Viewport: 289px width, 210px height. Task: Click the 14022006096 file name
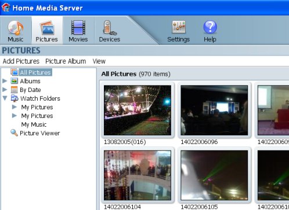coord(199,142)
